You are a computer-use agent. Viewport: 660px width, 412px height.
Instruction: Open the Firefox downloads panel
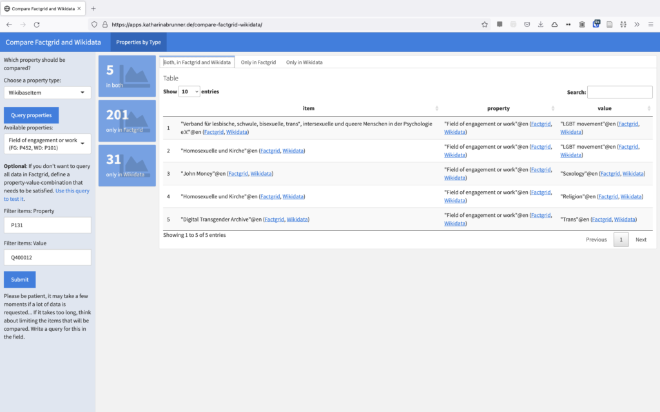[x=540, y=24]
